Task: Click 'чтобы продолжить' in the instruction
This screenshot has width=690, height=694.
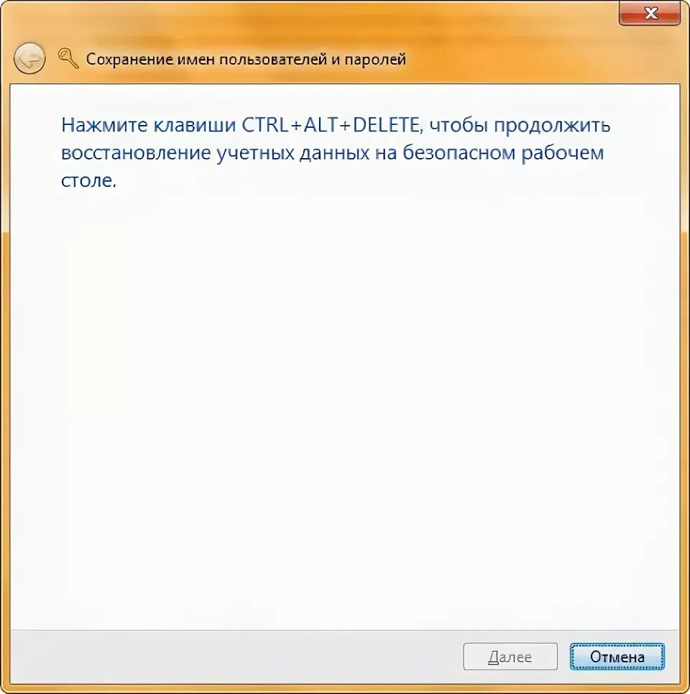Action: click(x=520, y=125)
